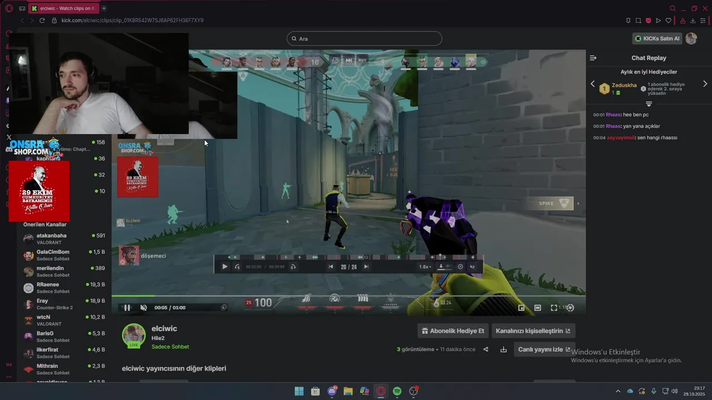712x400 pixels.
Task: Open Sadece Sohbet category link
Action: [170, 347]
